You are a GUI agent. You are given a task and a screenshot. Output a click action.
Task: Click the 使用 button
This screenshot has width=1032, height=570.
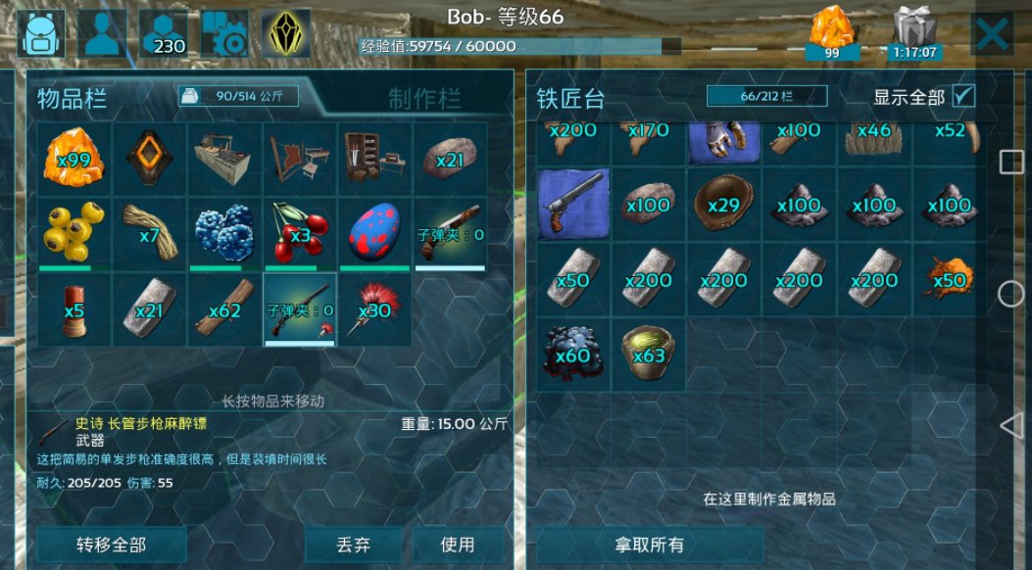[x=458, y=545]
